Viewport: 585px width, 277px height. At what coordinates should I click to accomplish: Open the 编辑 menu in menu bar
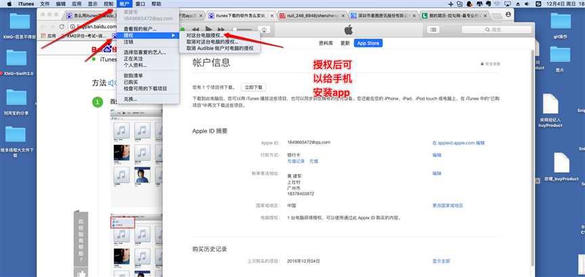click(60, 4)
